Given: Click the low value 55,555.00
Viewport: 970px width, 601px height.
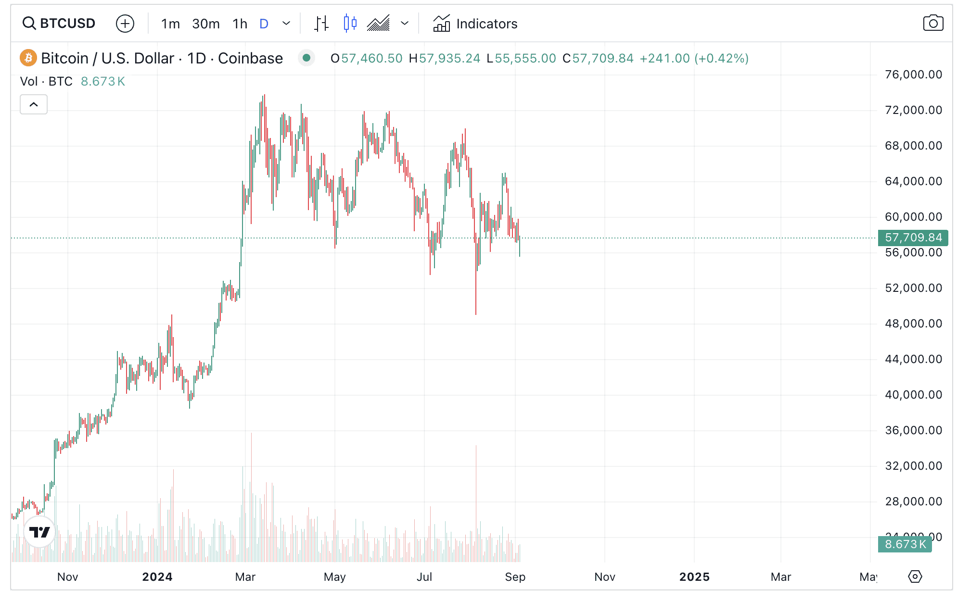Looking at the screenshot, I should (x=525, y=58).
